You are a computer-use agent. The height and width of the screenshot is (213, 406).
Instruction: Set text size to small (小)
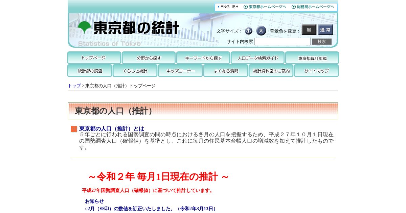(249, 31)
